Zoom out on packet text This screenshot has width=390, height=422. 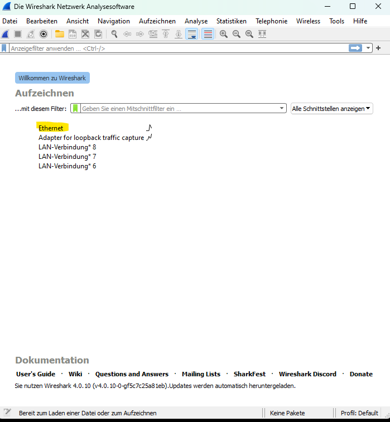click(x=237, y=34)
